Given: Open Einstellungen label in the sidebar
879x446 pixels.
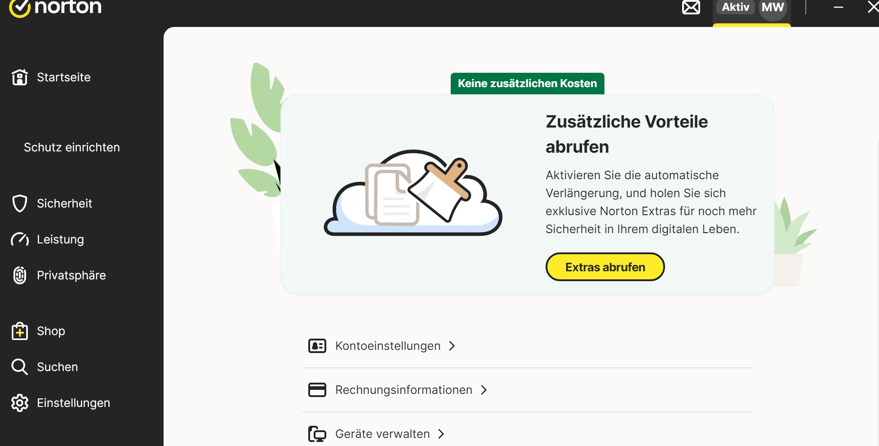Looking at the screenshot, I should [73, 403].
